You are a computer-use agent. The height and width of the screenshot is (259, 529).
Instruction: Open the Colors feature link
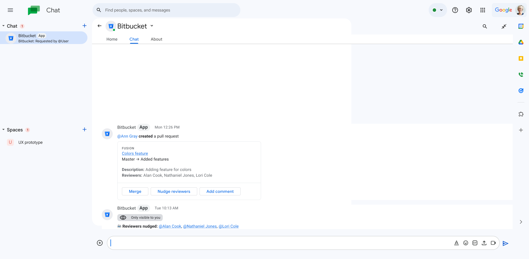click(x=135, y=154)
